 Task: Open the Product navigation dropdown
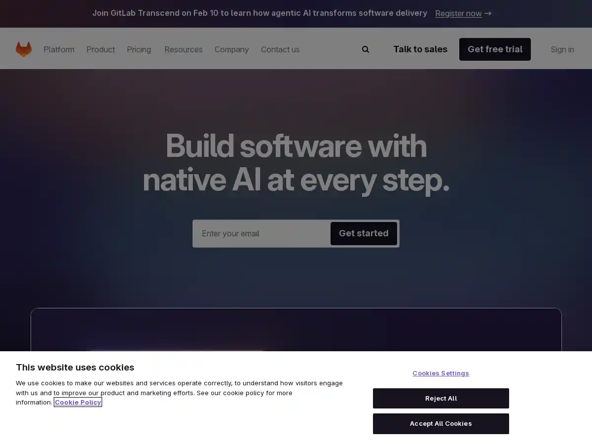[x=101, y=49]
